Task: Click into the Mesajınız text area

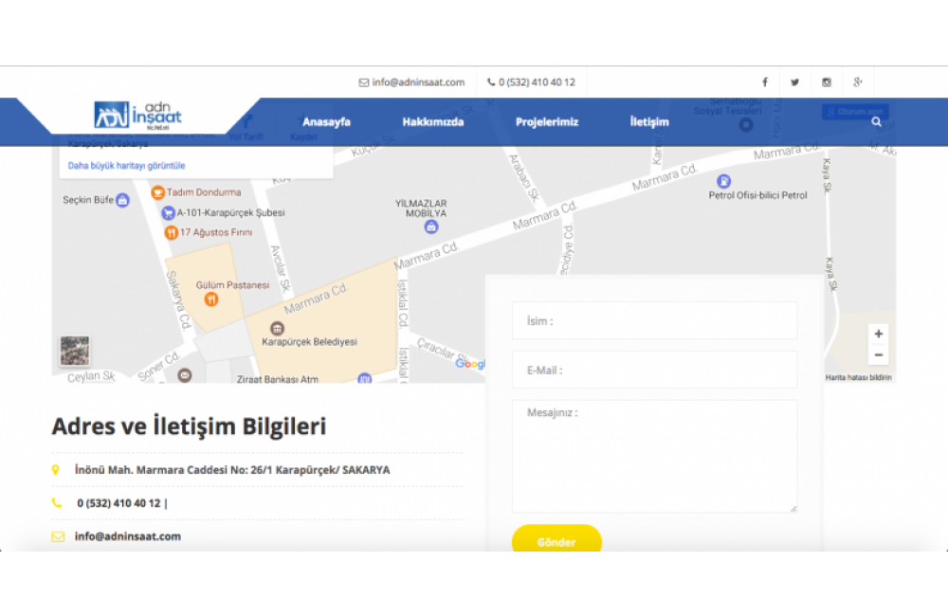Action: 654,457
